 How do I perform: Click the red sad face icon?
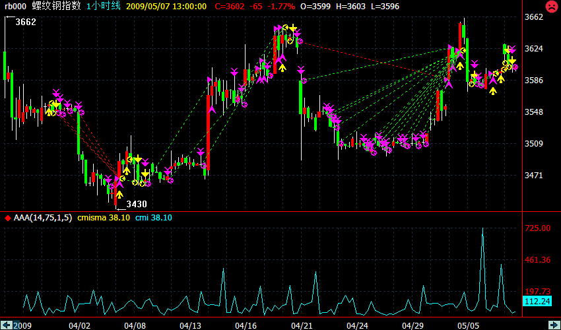point(550,7)
